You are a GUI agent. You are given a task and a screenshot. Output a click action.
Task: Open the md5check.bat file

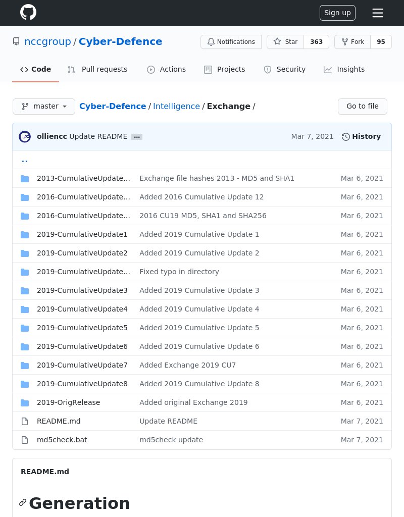(x=62, y=440)
